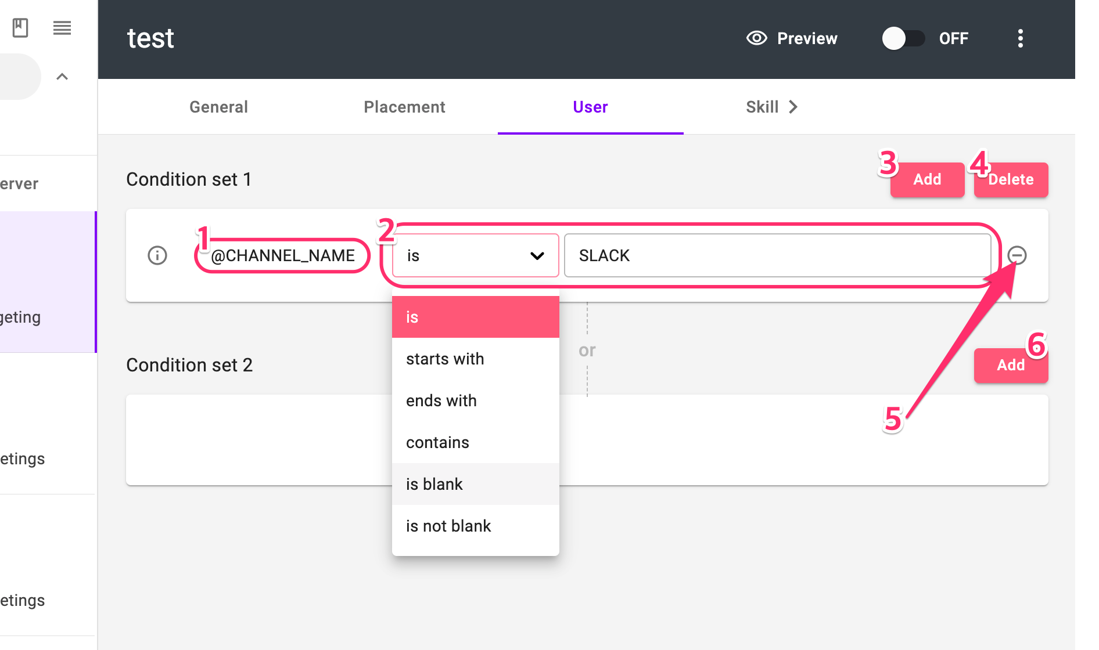
Task: Click Add button for Condition set 2
Action: click(1011, 365)
